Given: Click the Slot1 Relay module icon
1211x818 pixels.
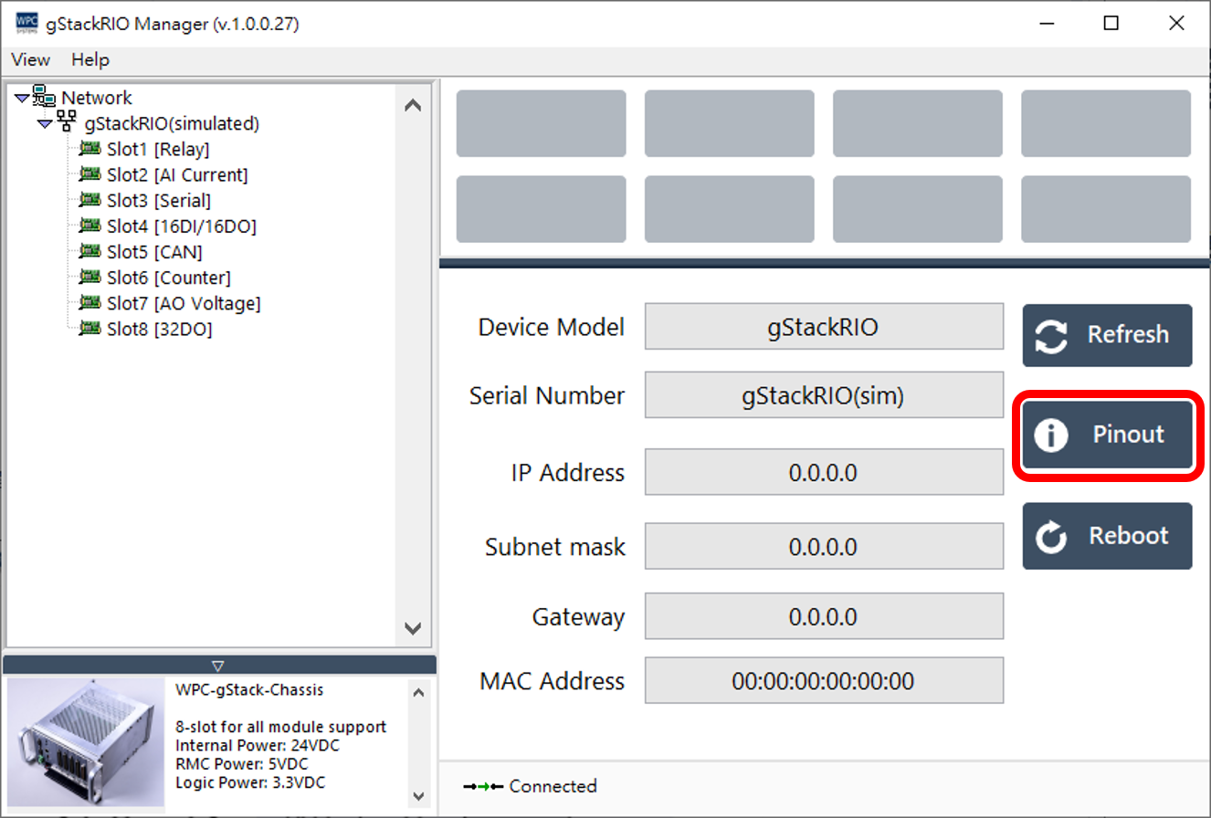Looking at the screenshot, I should pos(90,149).
